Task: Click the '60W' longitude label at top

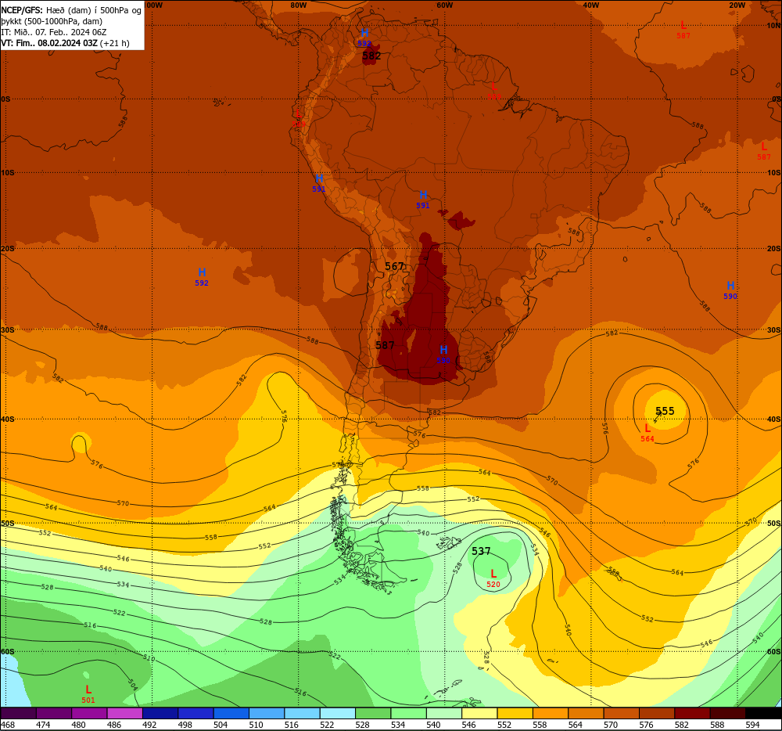Action: [444, 5]
